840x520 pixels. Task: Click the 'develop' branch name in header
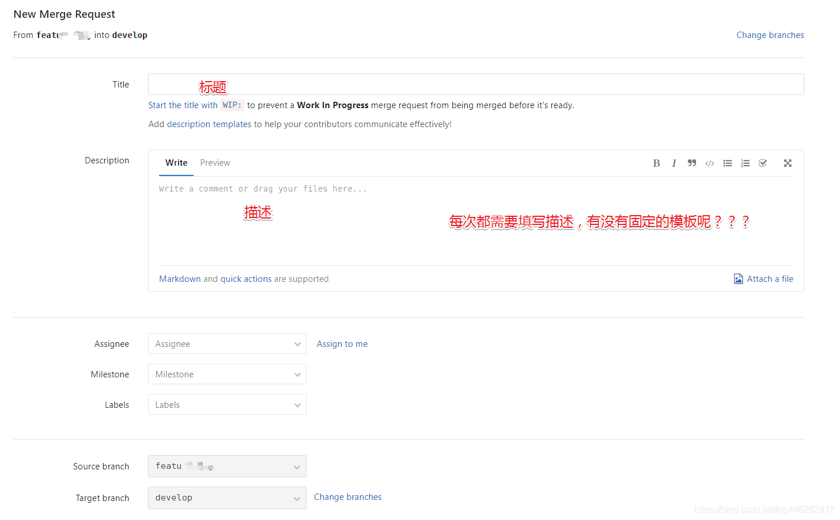[130, 35]
